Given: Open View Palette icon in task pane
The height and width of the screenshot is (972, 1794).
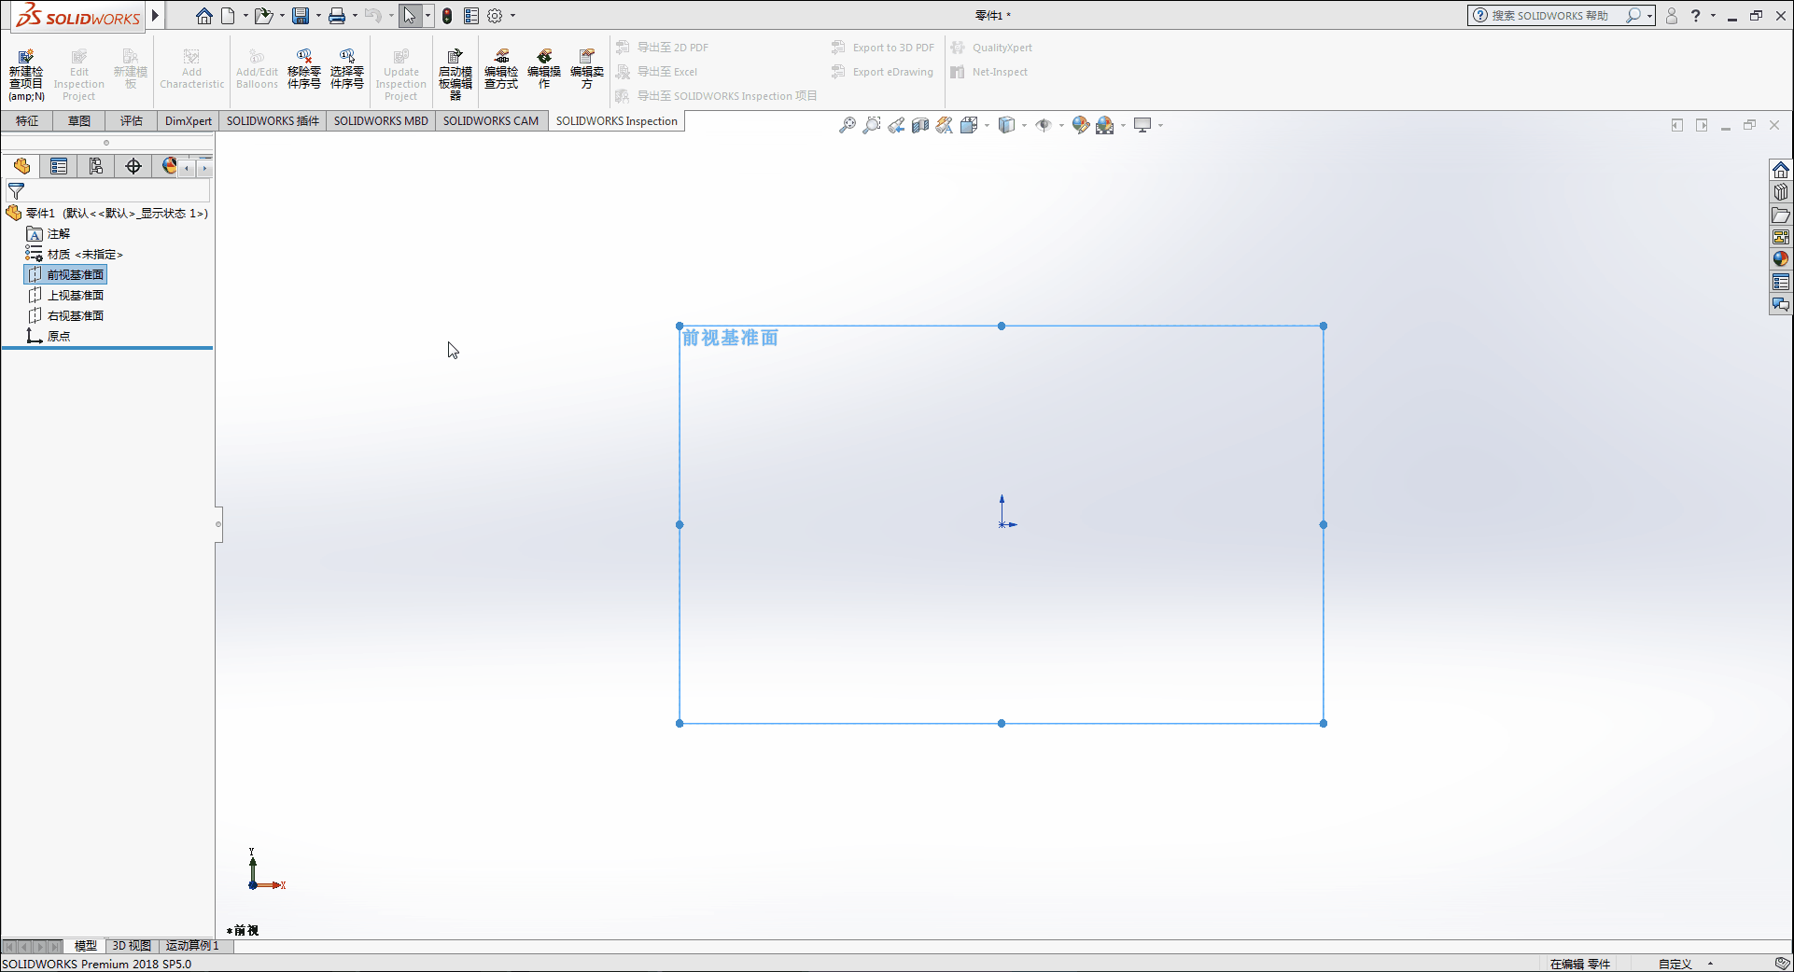Looking at the screenshot, I should coord(1781,237).
